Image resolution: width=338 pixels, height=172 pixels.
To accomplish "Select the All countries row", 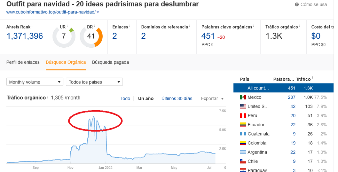I will (283, 88).
